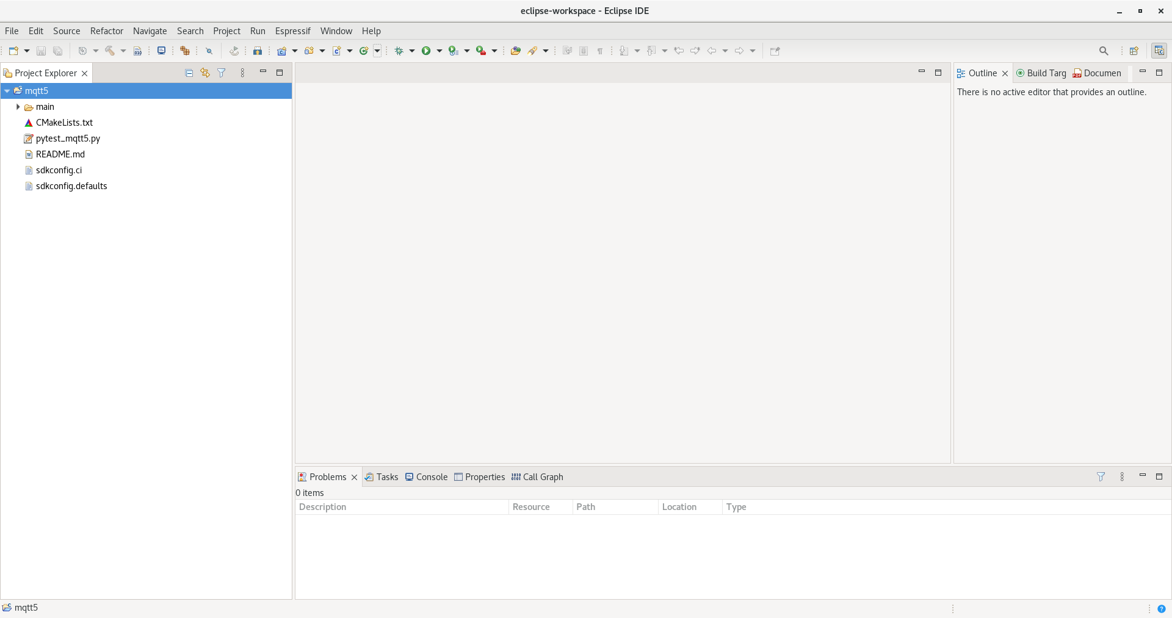Open the Refactor menu
This screenshot has width=1172, height=618.
pos(107,31)
